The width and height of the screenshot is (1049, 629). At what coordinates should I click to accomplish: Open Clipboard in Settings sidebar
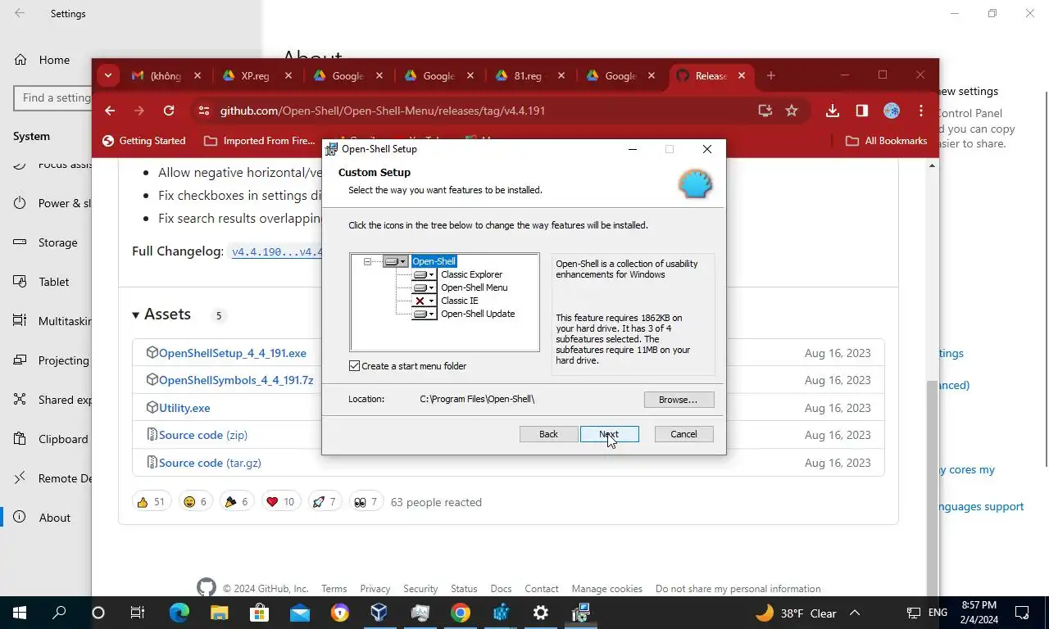tap(51, 439)
